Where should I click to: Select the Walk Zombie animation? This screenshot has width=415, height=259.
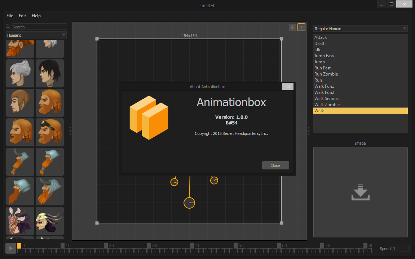[360, 105]
